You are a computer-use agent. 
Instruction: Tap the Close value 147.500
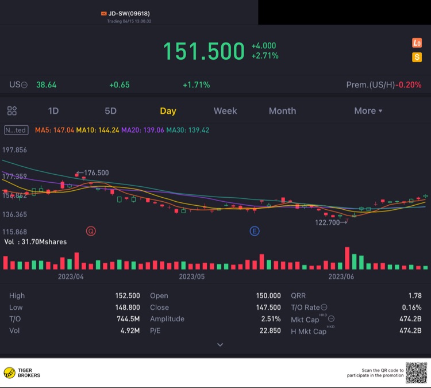pyautogui.click(x=268, y=307)
